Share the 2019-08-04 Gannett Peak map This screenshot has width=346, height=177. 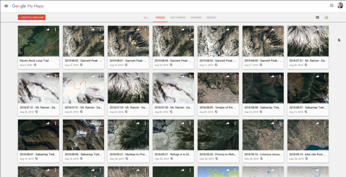(x=183, y=30)
